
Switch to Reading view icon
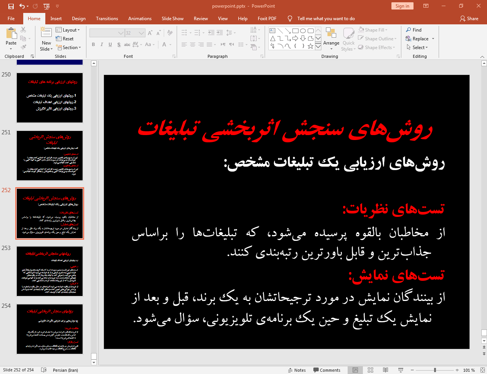tap(385, 370)
